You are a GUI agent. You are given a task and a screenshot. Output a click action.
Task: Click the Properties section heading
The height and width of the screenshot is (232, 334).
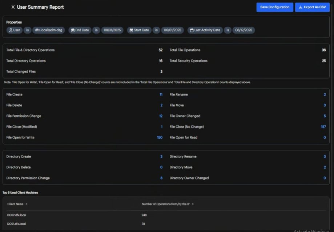pos(14,22)
